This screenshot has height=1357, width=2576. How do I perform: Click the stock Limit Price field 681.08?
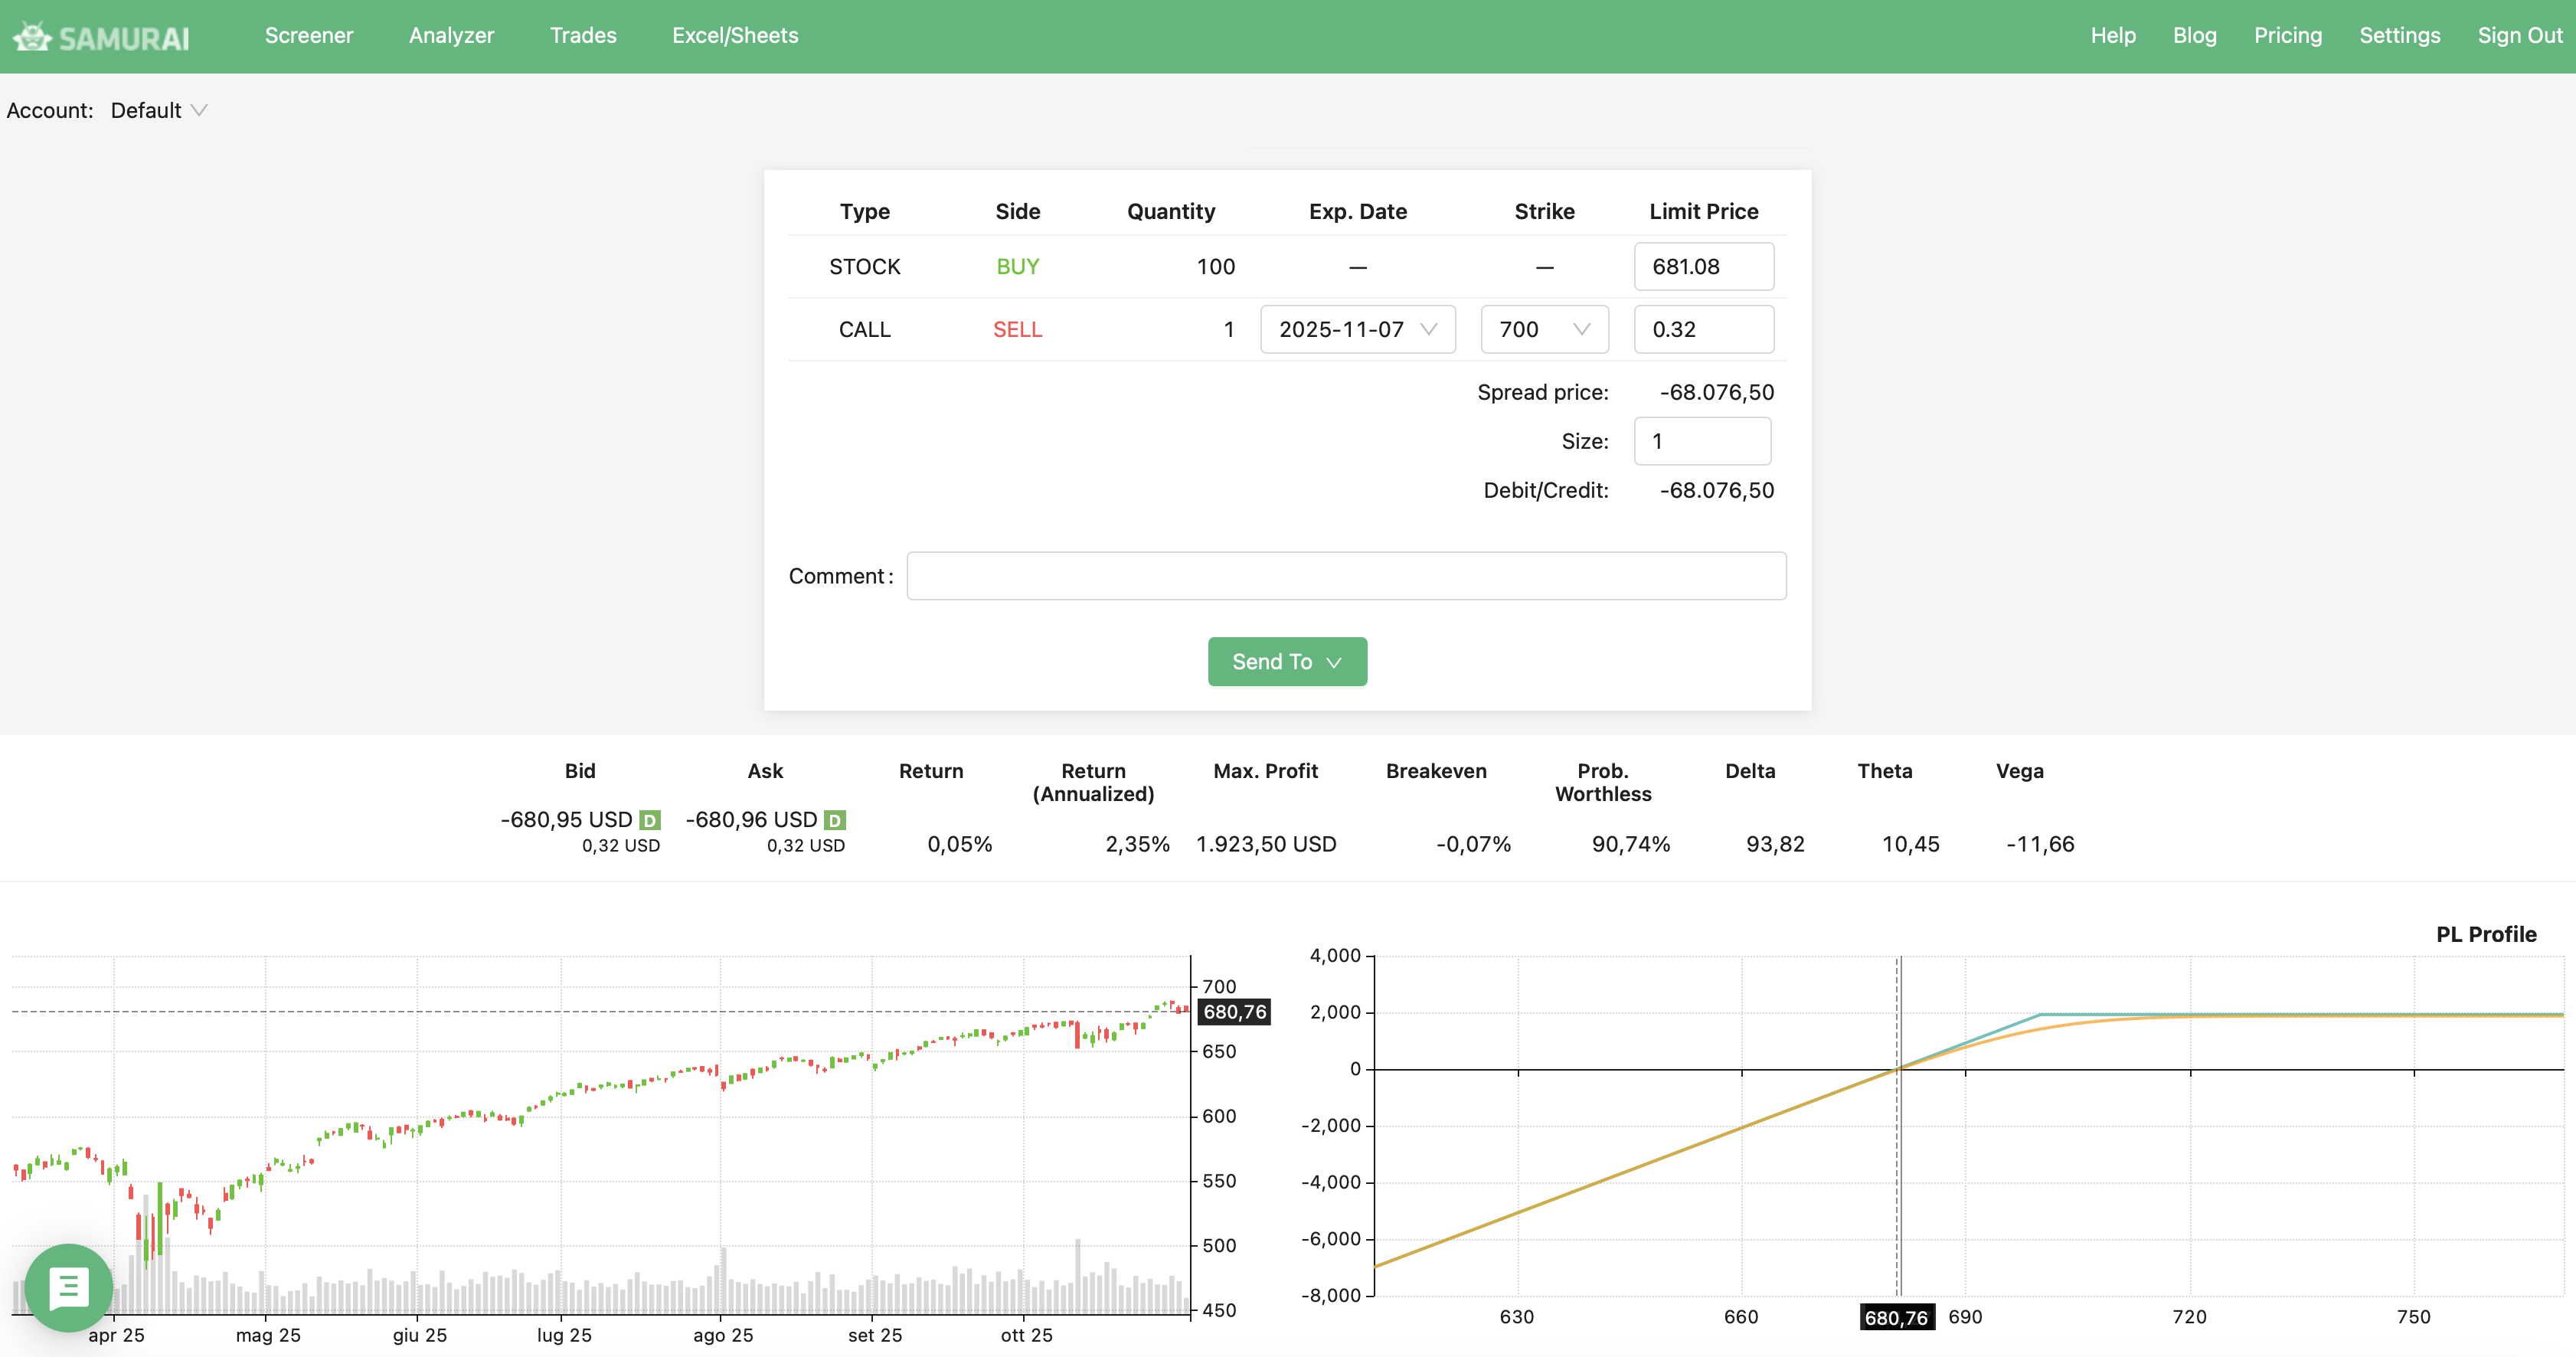1703,267
